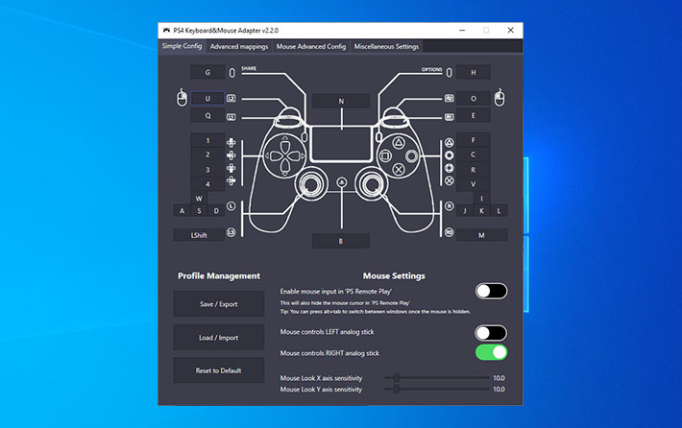Click the R1 bumper icon next to the E field
Screen dimensions: 682x428
449,116
